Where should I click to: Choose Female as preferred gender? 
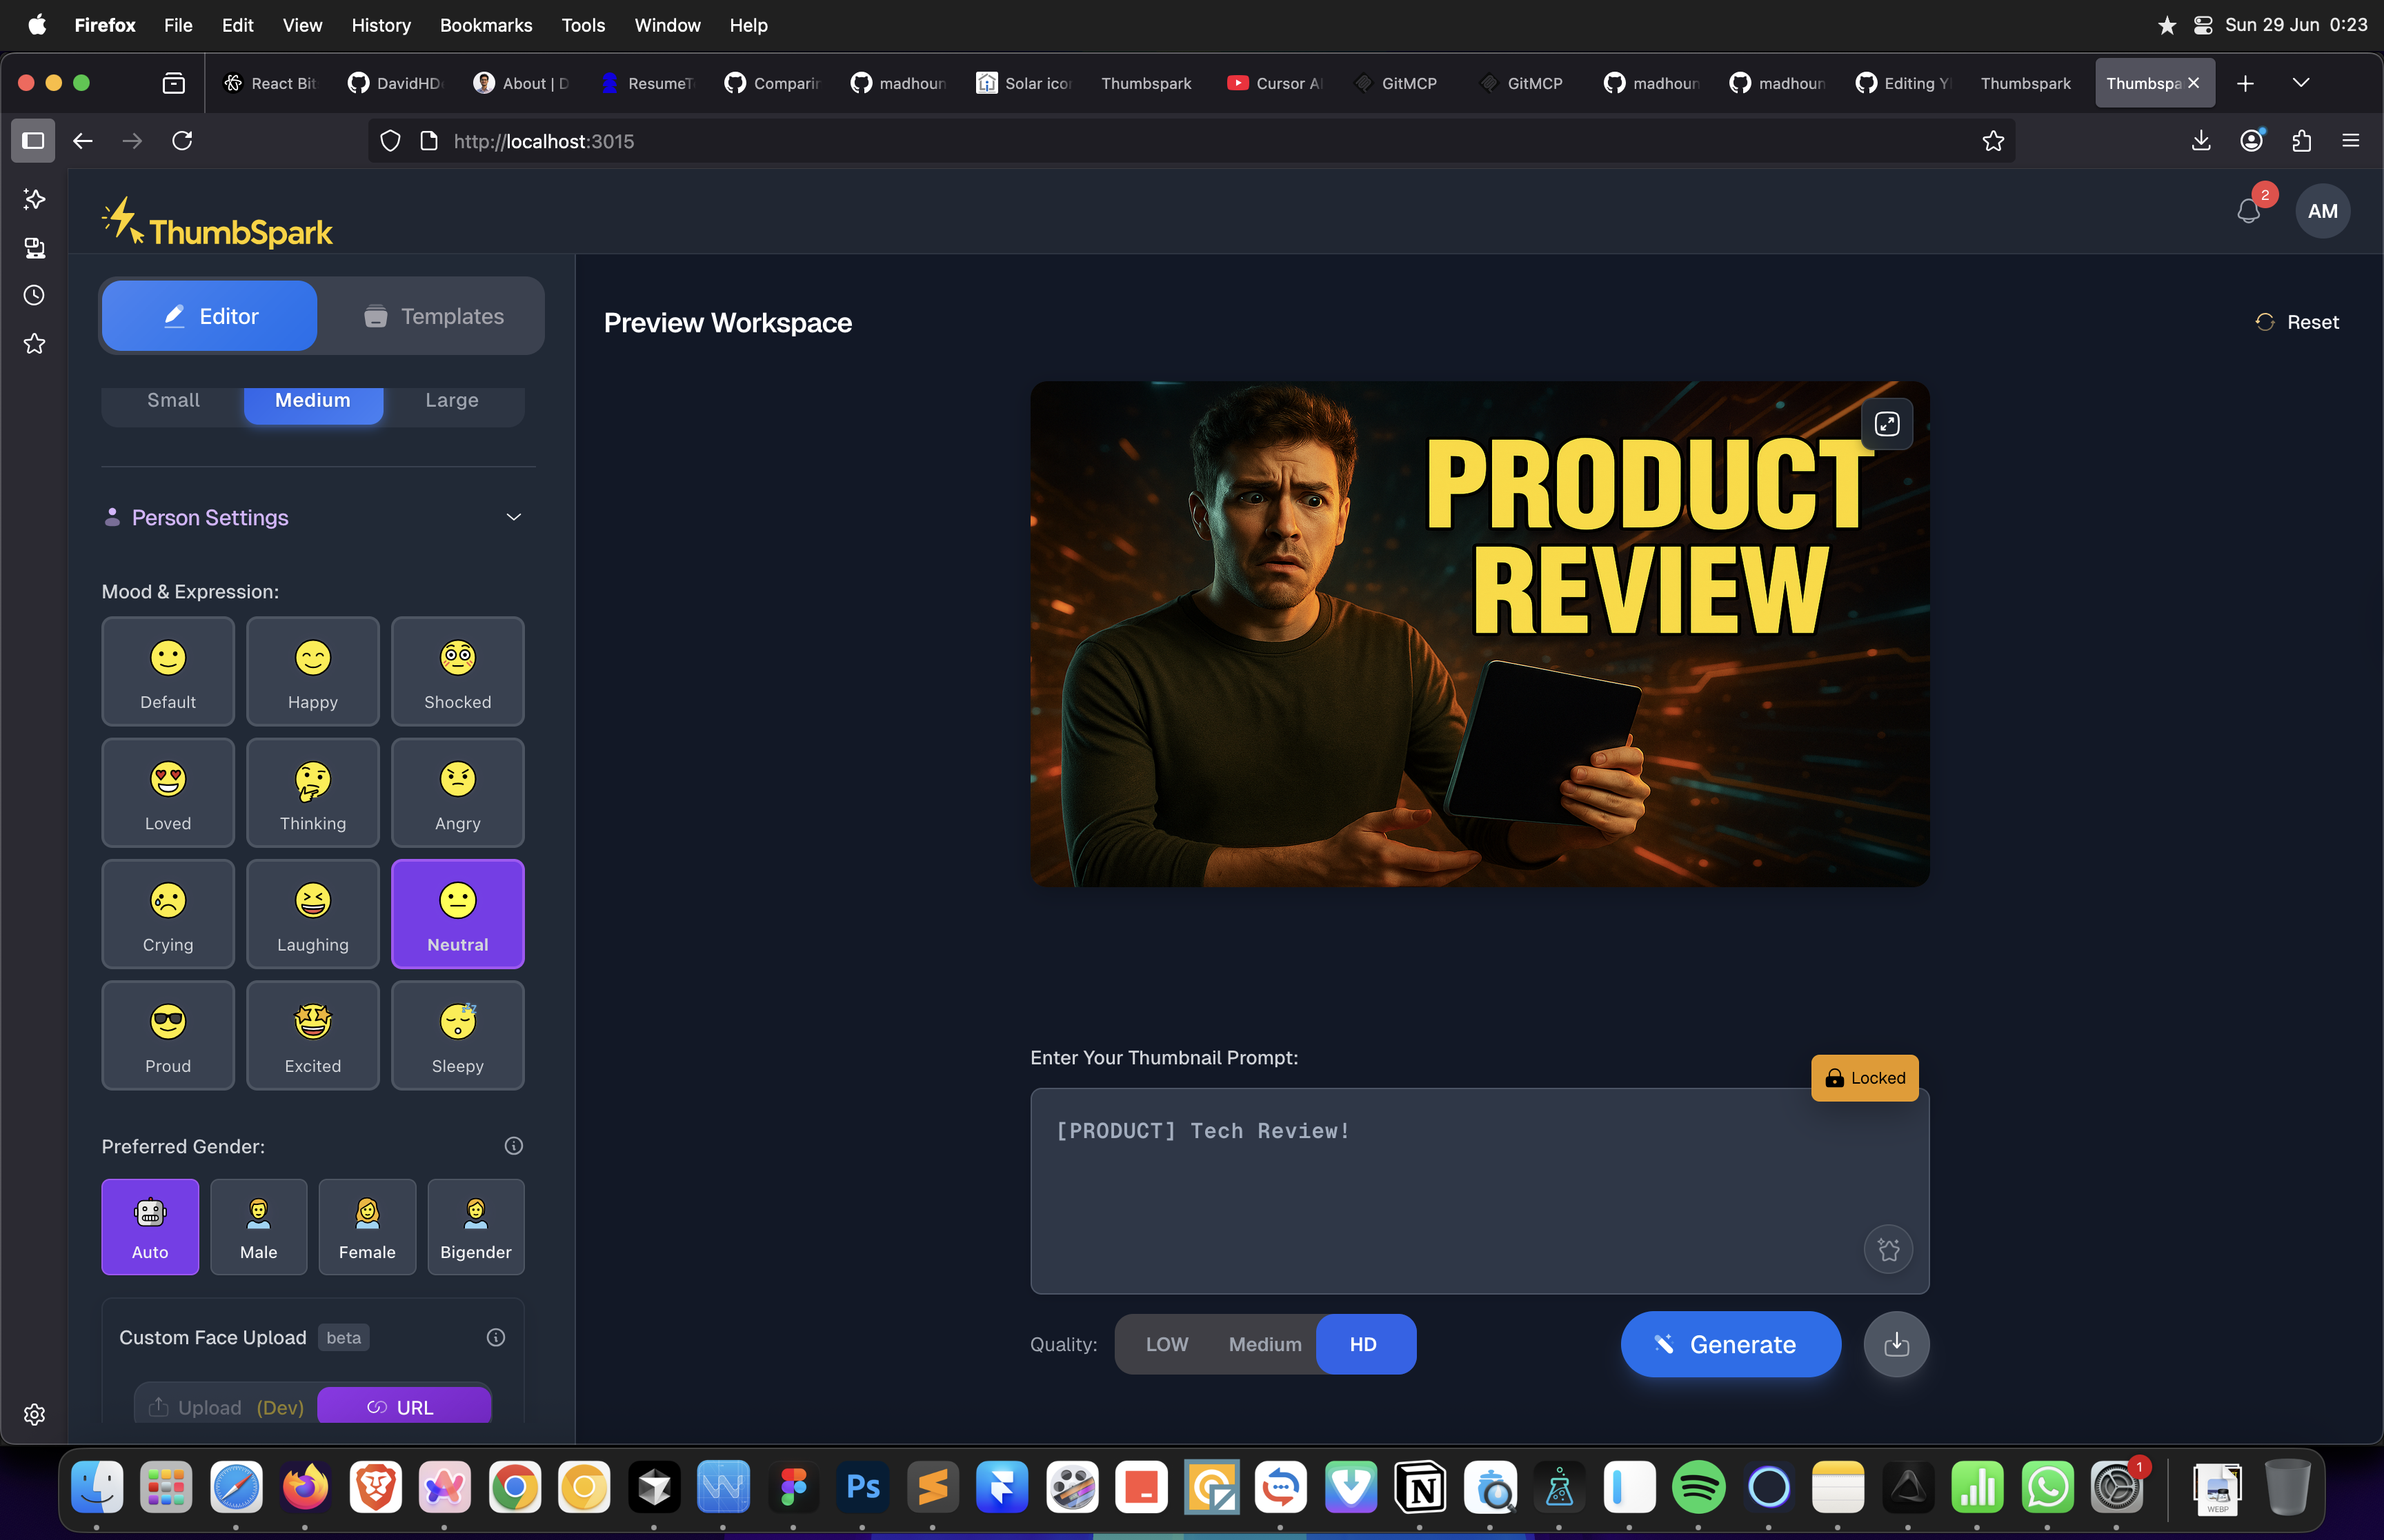367,1227
